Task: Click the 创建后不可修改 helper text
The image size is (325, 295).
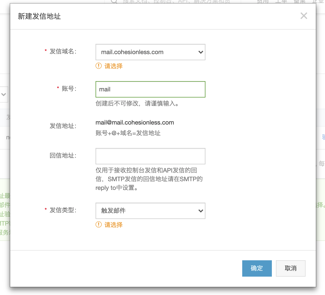Action: point(137,103)
